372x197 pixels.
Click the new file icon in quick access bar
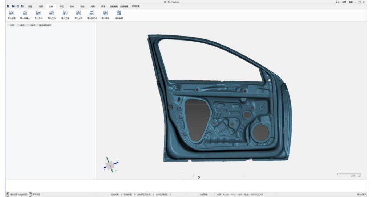coord(8,6)
